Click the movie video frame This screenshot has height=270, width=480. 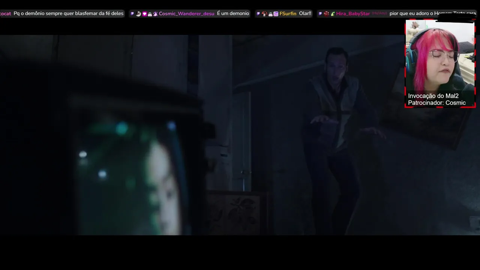(240, 135)
